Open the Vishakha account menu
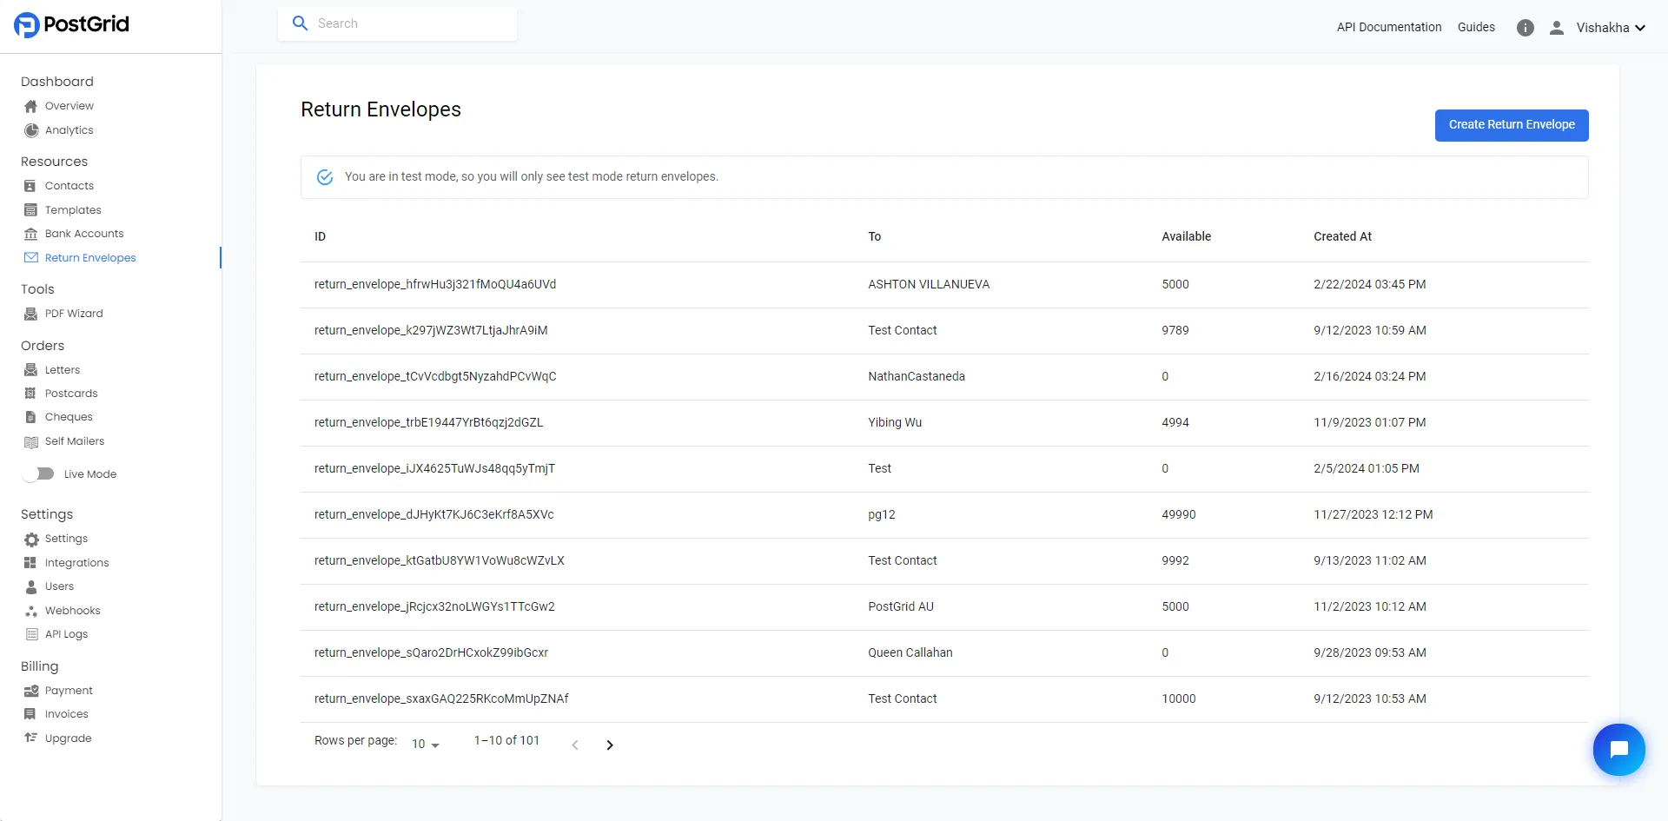Image resolution: width=1668 pixels, height=821 pixels. point(1610,27)
